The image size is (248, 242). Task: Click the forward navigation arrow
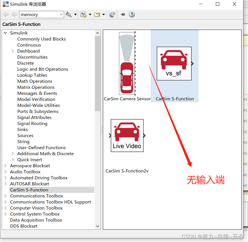14,15
